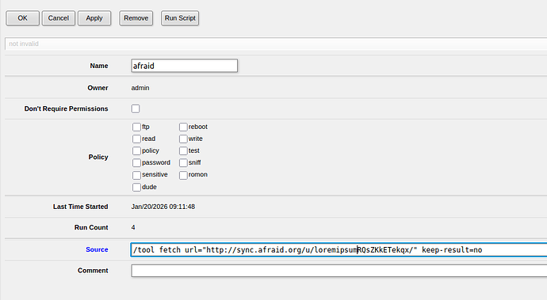The height and width of the screenshot is (300, 547).
Task: Remove the afraid script
Action: coord(136,18)
